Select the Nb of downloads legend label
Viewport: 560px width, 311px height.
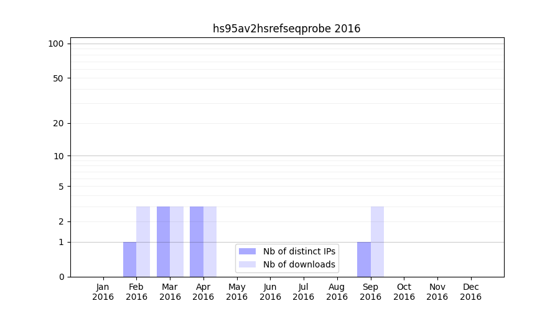coord(299,264)
